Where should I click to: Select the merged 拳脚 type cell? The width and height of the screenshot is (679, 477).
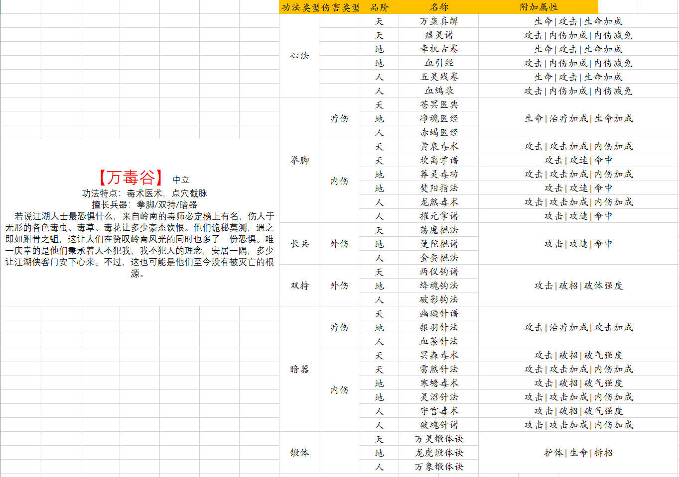[x=299, y=160]
